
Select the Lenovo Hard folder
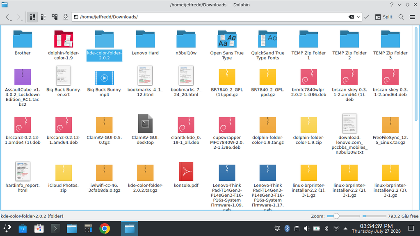(145, 43)
